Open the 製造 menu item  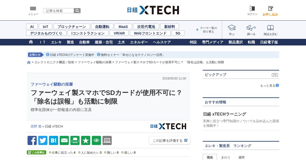pos(70,42)
